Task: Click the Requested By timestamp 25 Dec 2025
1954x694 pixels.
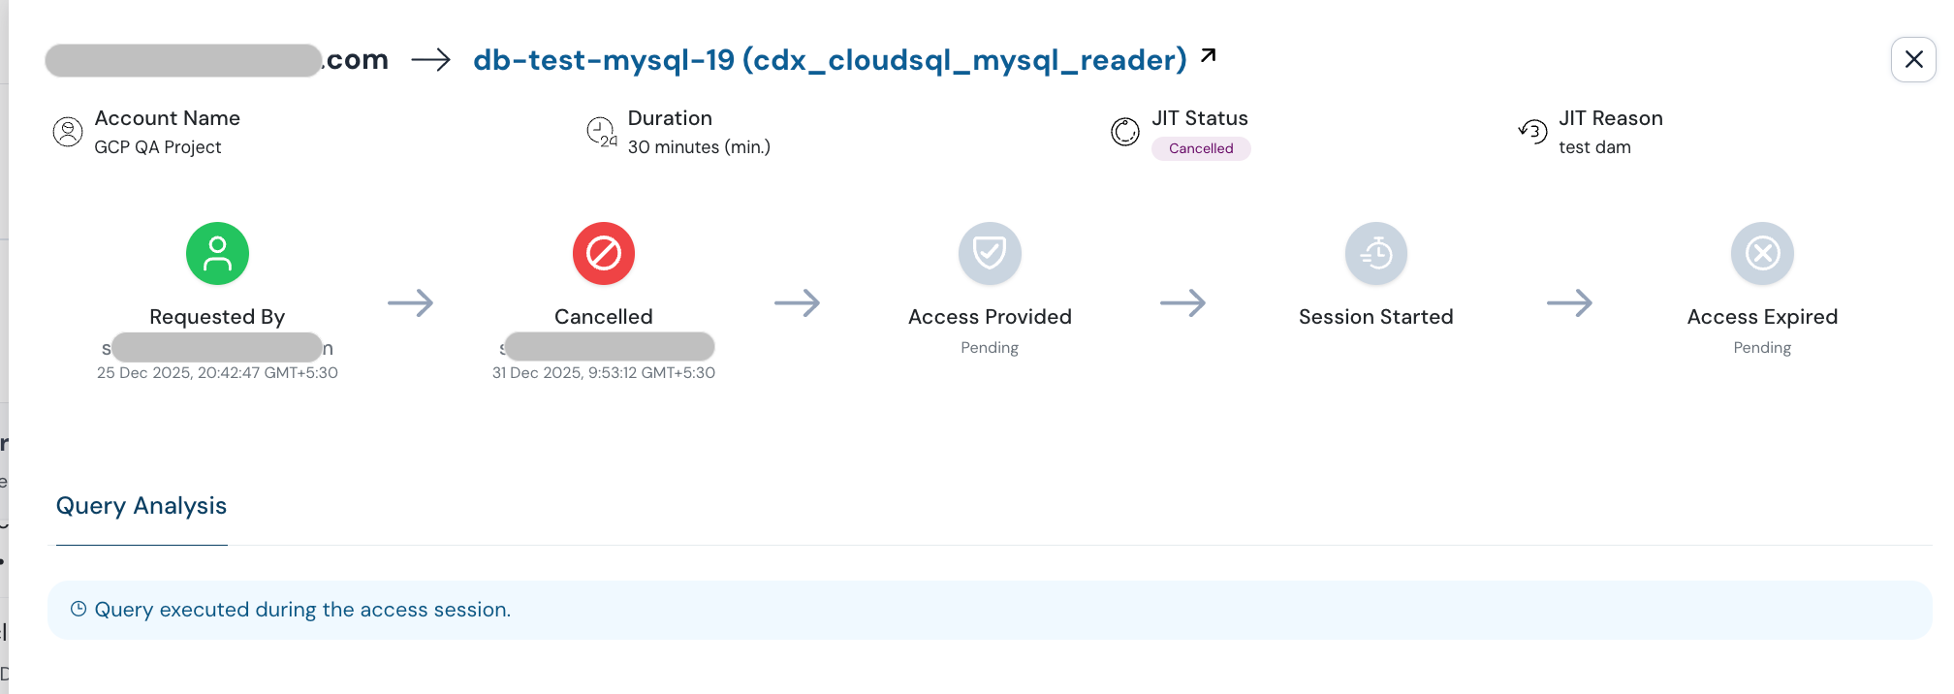Action: pyautogui.click(x=217, y=373)
